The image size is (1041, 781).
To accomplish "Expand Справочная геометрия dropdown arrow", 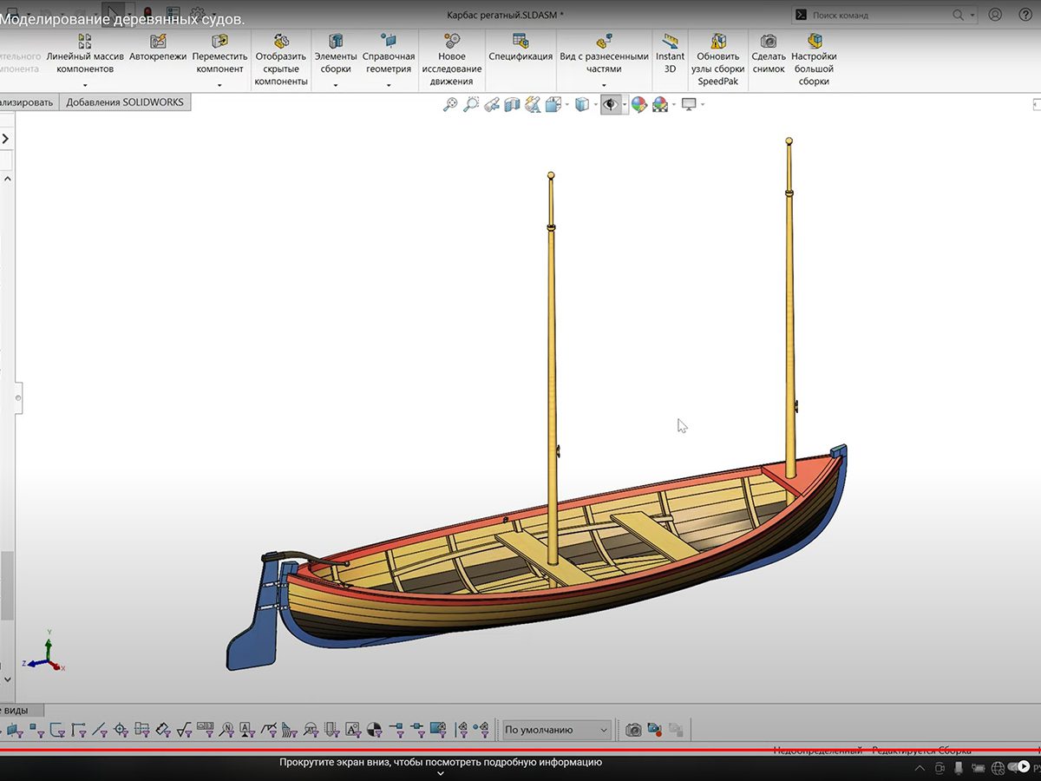I will pyautogui.click(x=388, y=85).
